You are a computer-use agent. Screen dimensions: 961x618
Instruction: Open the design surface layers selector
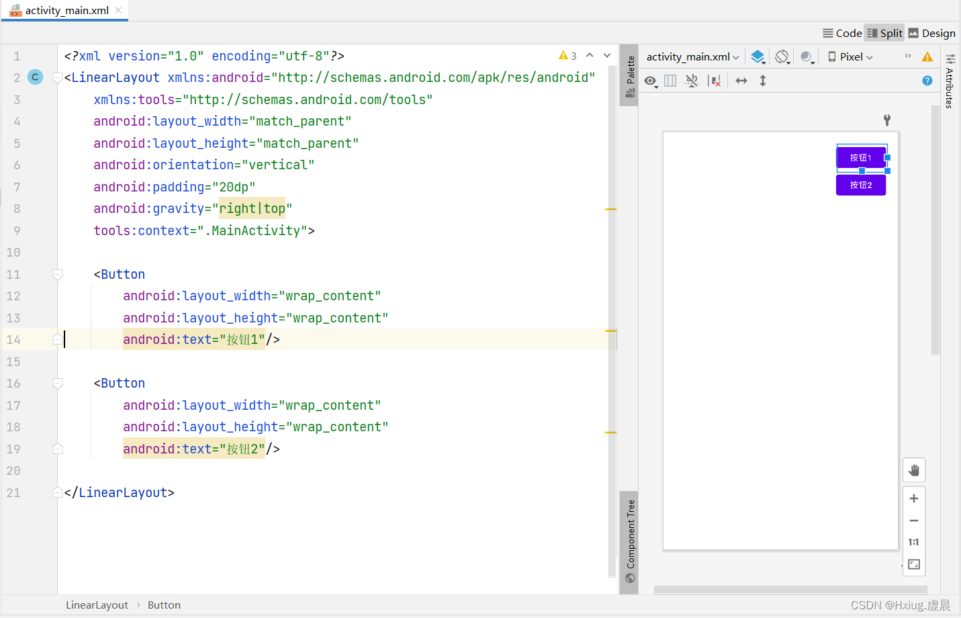click(x=758, y=57)
